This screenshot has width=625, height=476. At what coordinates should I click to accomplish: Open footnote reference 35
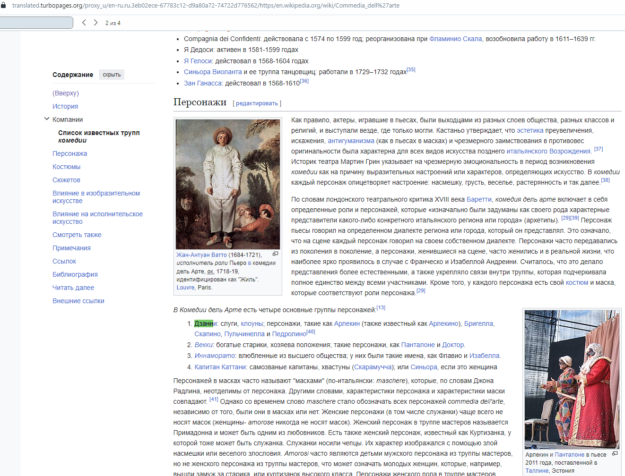[411, 70]
